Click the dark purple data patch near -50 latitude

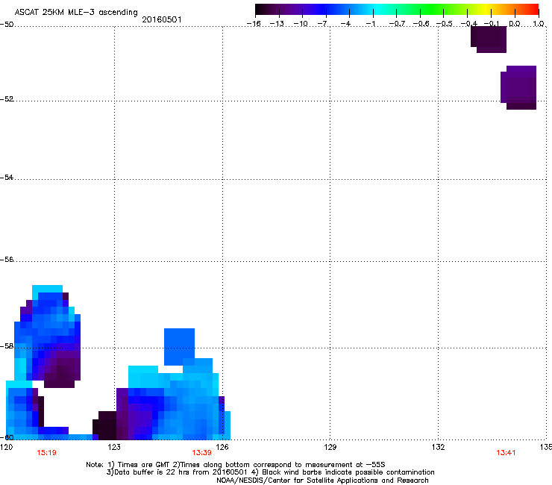tap(489, 40)
